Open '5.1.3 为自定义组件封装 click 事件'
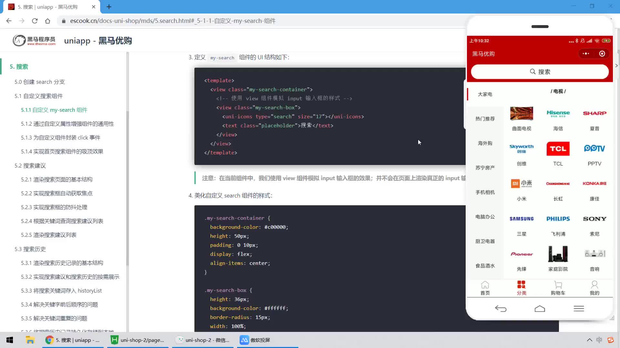The width and height of the screenshot is (620, 348). 61,138
